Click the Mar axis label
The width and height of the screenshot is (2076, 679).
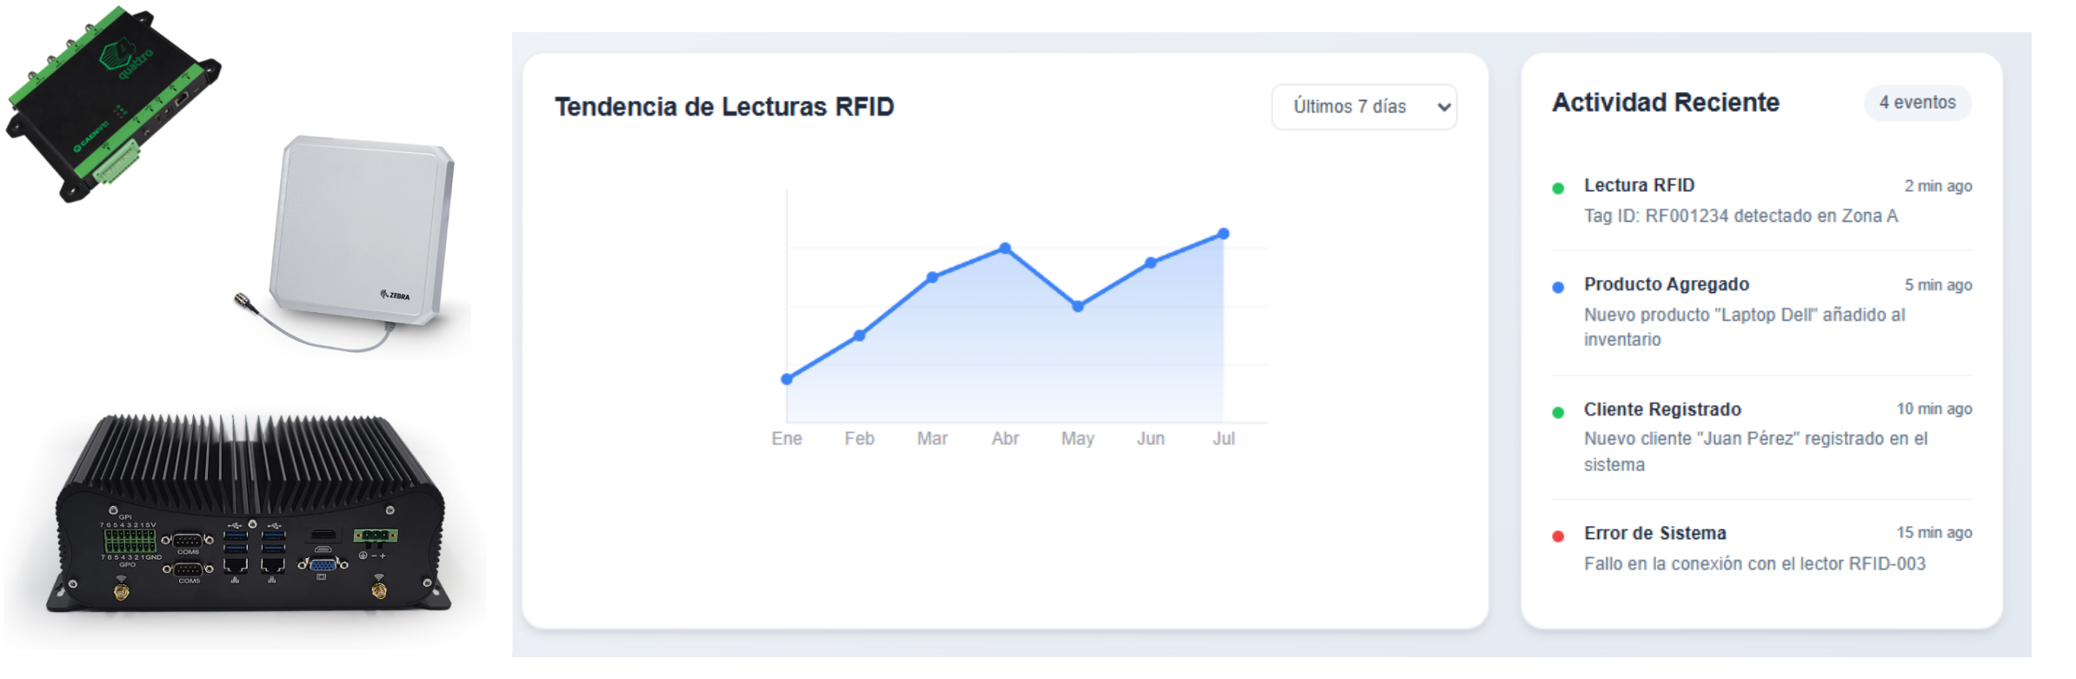932,439
